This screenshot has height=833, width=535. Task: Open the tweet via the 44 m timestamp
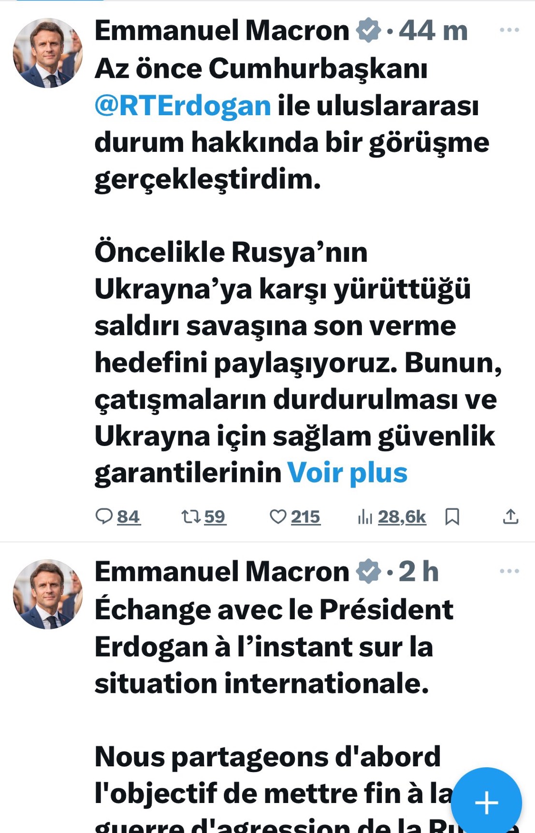(x=433, y=30)
